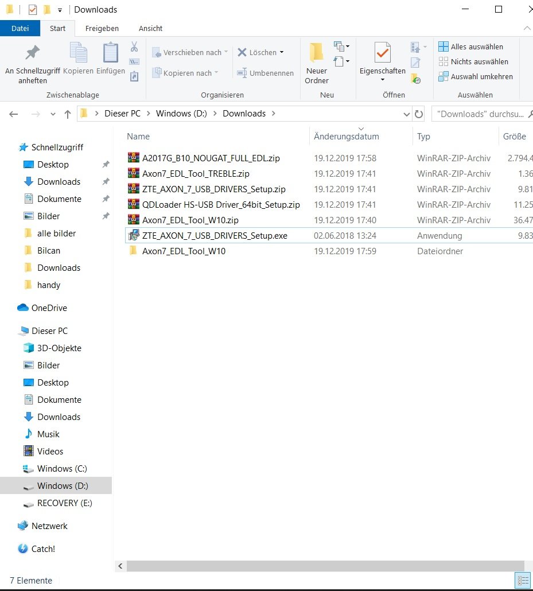Open Netzwerk in navigation pane
Image resolution: width=533 pixels, height=591 pixels.
[49, 526]
